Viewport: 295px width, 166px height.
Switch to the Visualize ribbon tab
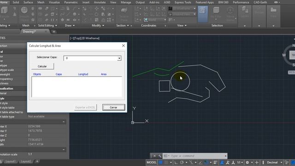tap(54, 2)
